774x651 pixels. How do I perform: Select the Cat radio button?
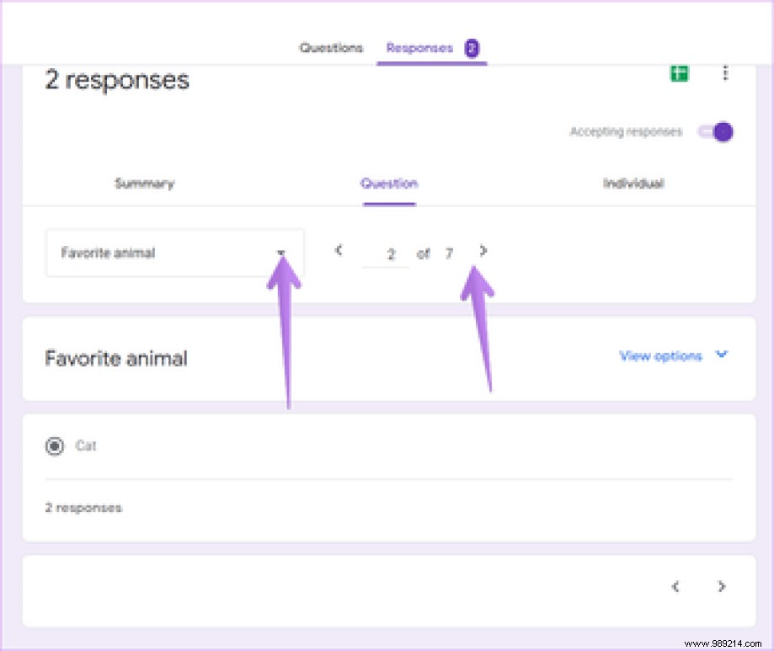tap(52, 446)
